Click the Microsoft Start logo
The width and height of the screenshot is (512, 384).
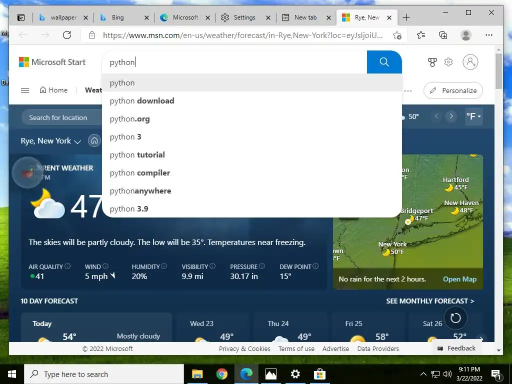(52, 62)
